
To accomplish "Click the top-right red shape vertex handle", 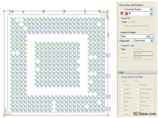I will (x=108, y=11).
